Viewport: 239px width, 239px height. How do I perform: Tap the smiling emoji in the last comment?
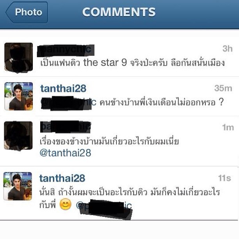pyautogui.click(x=65, y=204)
